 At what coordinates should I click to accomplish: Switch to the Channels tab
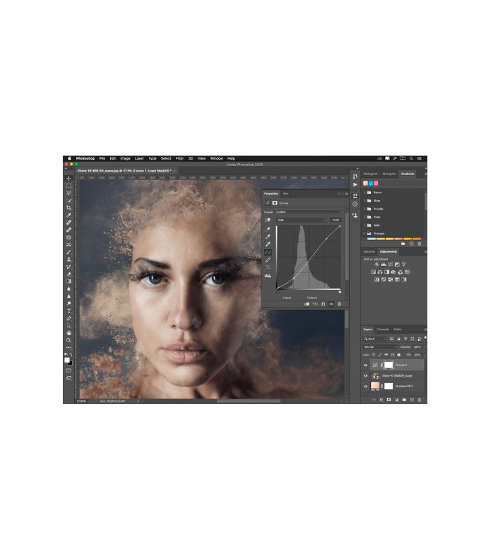coord(383,329)
